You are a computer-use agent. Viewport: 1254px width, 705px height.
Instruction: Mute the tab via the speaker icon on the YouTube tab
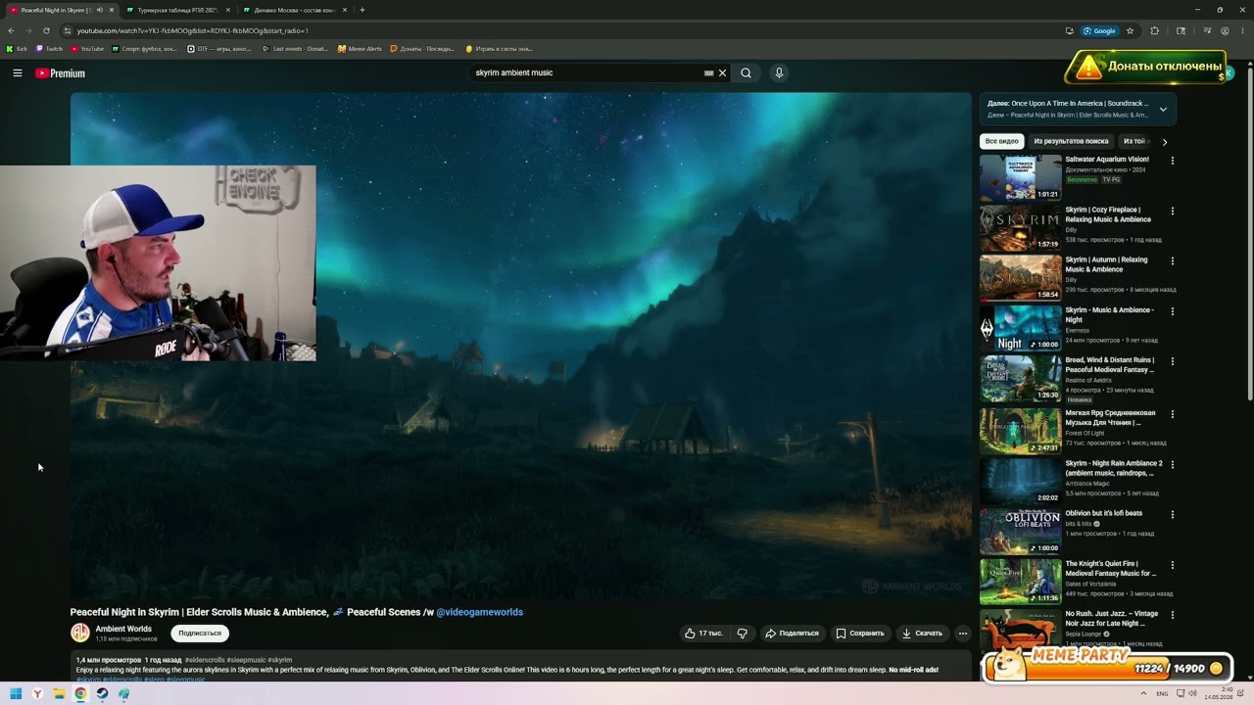pyautogui.click(x=100, y=10)
